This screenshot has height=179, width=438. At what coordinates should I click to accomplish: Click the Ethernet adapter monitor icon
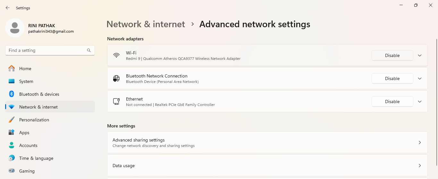[116, 102]
